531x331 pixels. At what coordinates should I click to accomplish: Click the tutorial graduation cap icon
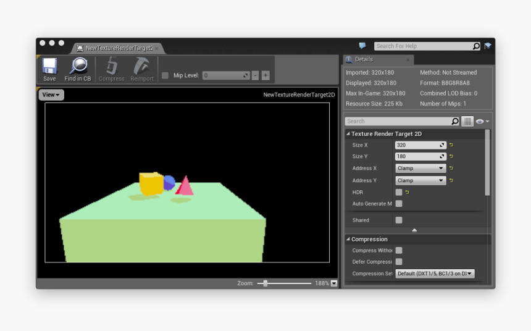pos(488,46)
